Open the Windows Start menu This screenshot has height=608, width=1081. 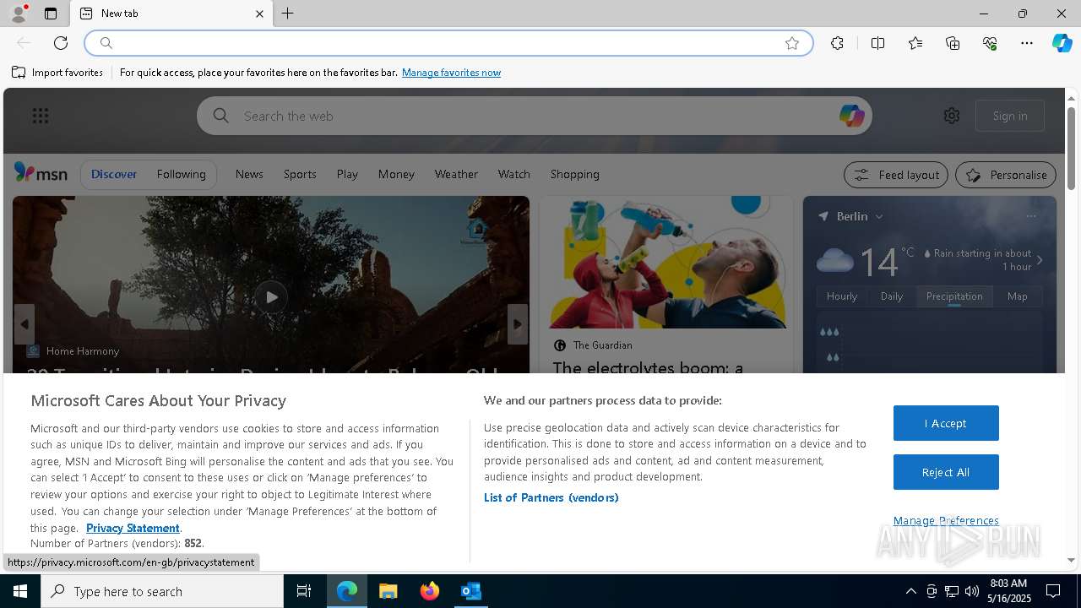[20, 591]
